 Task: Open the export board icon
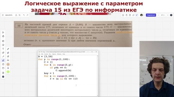point(16,15)
